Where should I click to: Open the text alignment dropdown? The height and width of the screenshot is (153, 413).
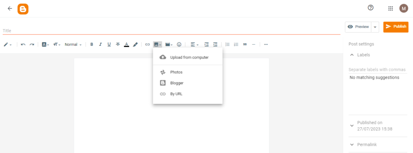coord(194,45)
